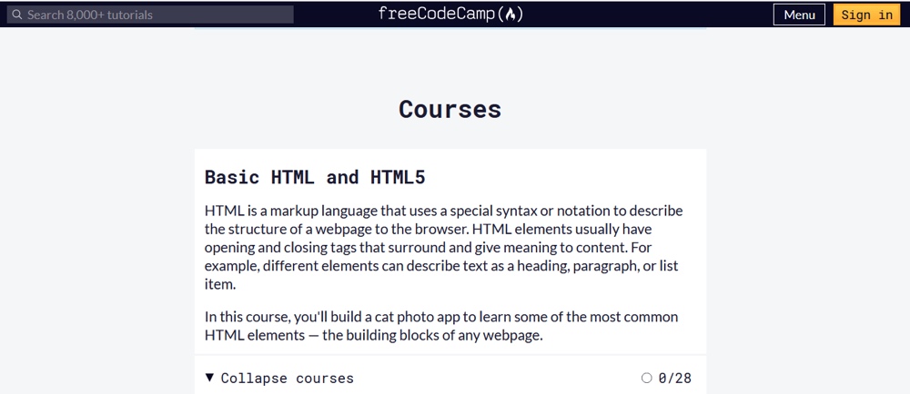
Task: Click the Courses page heading
Action: click(450, 109)
